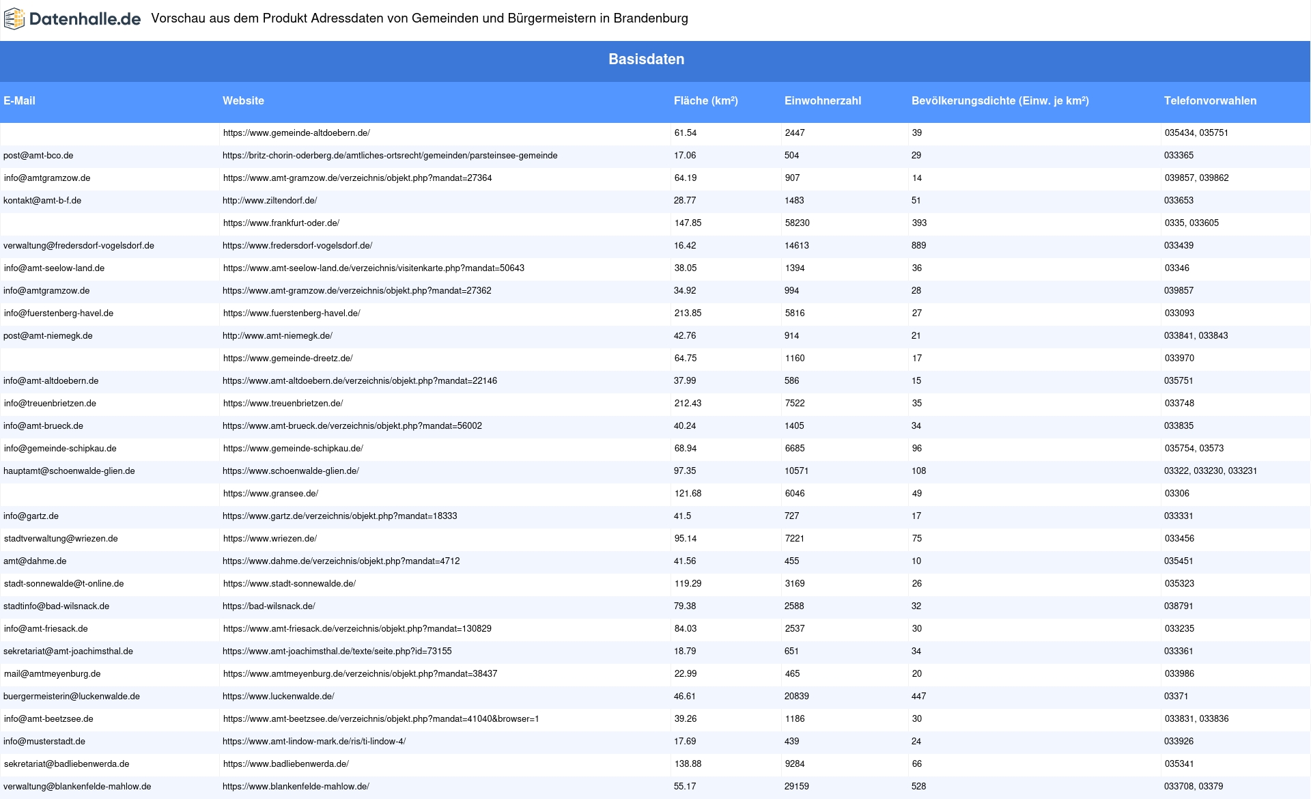Open the dahme.de mandat=4712 link
Image resolution: width=1311 pixels, height=799 pixels.
341,561
